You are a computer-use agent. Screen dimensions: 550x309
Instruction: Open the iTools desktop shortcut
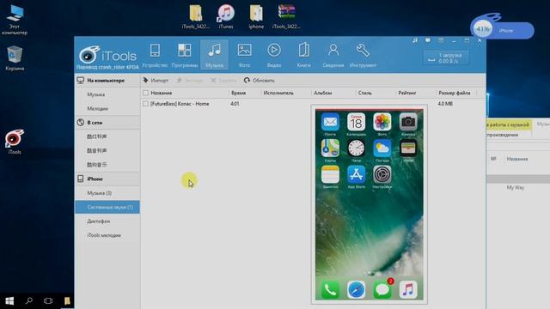[15, 142]
